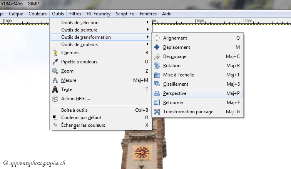Choose the Perspective tool icon
This screenshot has width=291, height=169.
[157, 93]
